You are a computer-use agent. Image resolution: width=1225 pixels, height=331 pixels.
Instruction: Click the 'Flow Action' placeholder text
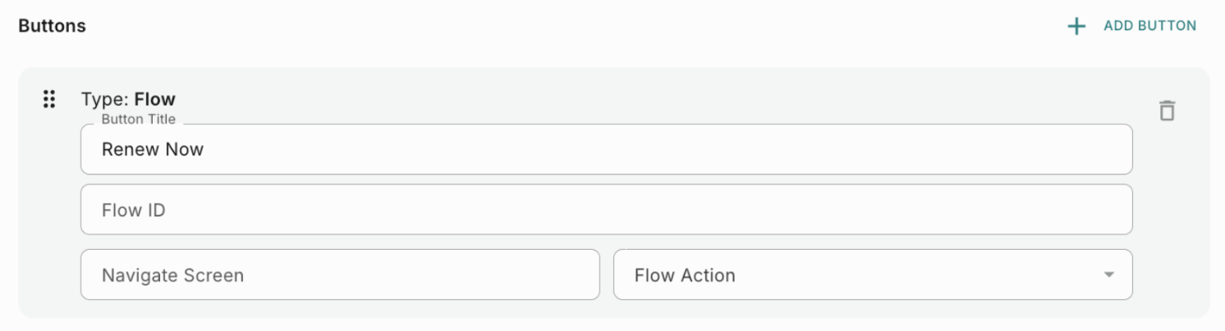point(685,275)
